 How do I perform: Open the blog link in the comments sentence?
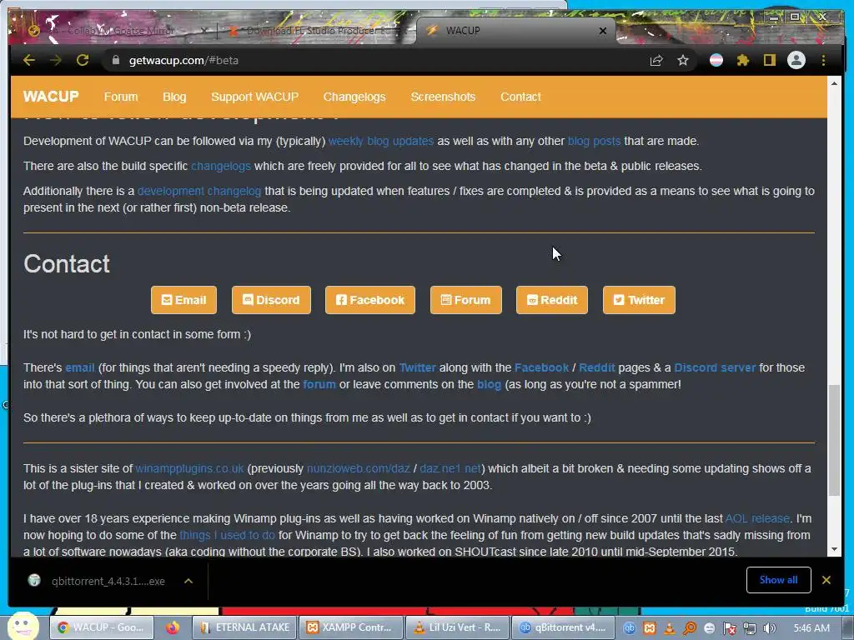[489, 384]
